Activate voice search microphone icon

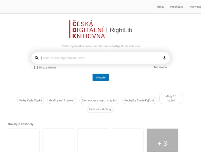point(164,58)
